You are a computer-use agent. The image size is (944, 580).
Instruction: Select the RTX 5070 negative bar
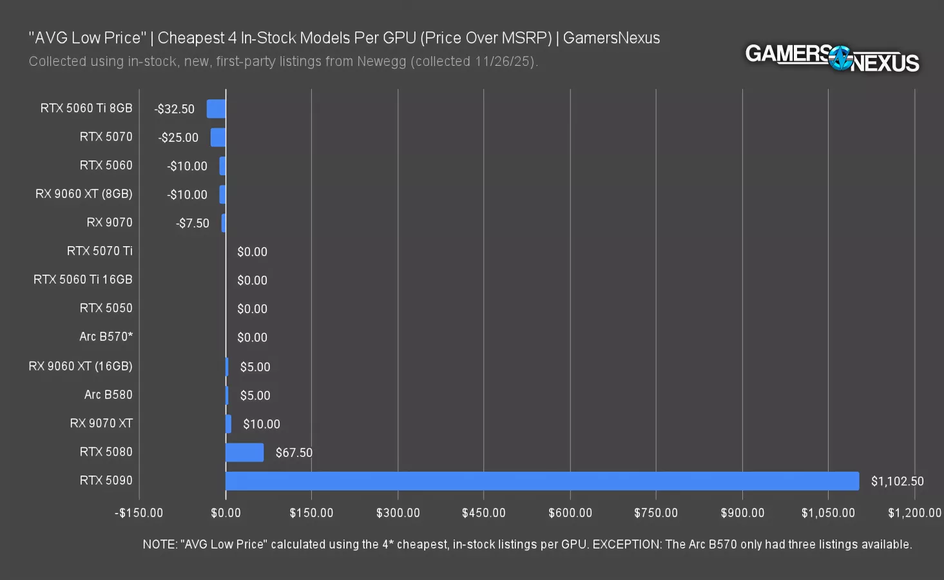[218, 137]
